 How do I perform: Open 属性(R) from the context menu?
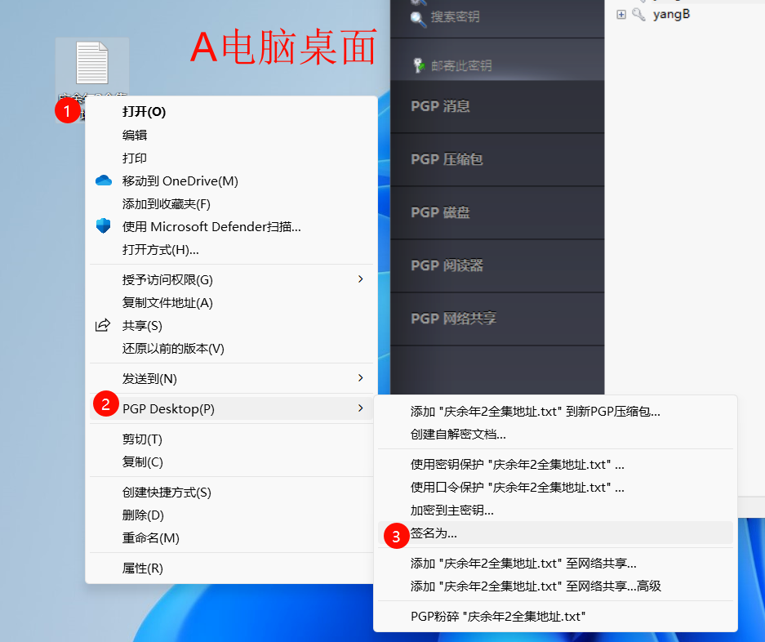[231, 568]
